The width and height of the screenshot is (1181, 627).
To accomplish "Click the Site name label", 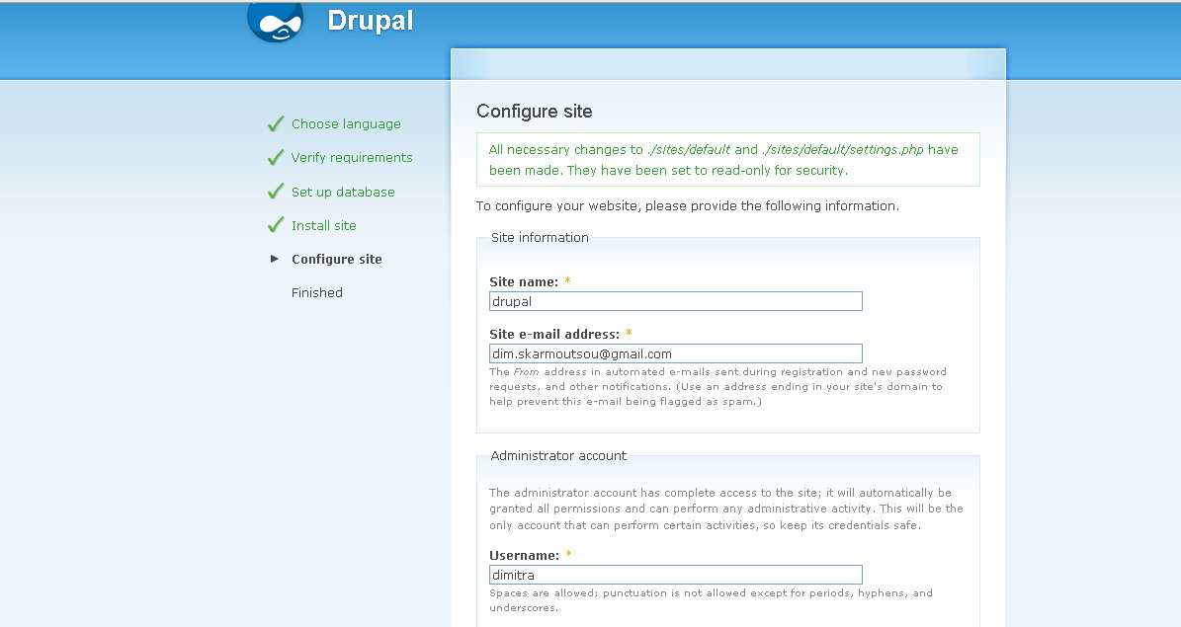I will (x=524, y=282).
